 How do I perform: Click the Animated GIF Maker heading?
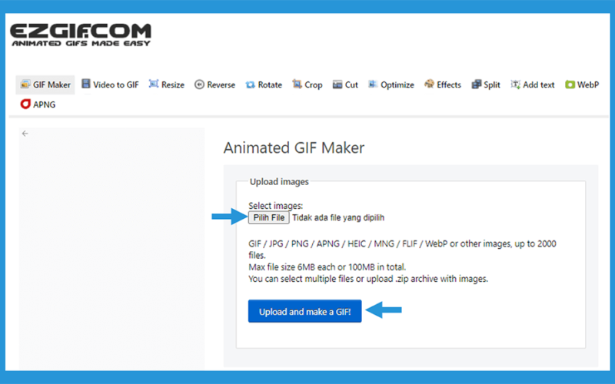294,147
